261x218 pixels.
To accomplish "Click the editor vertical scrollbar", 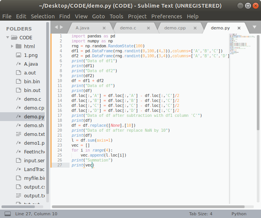I will pos(258,82).
